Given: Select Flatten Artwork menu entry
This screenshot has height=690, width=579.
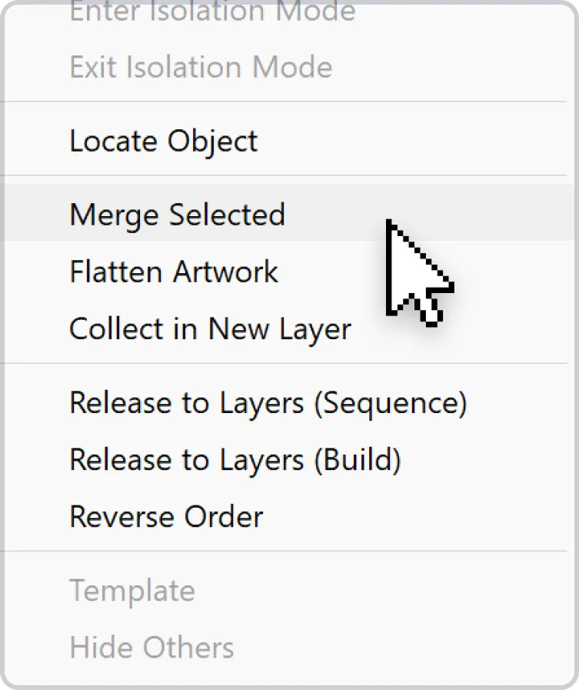Looking at the screenshot, I should click(288, 271).
